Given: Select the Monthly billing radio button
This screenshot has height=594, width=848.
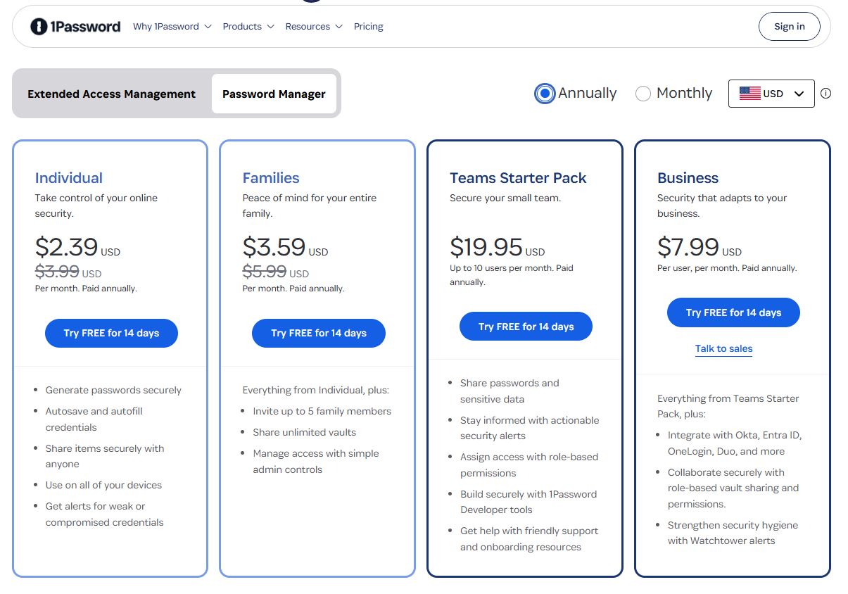Looking at the screenshot, I should point(643,93).
